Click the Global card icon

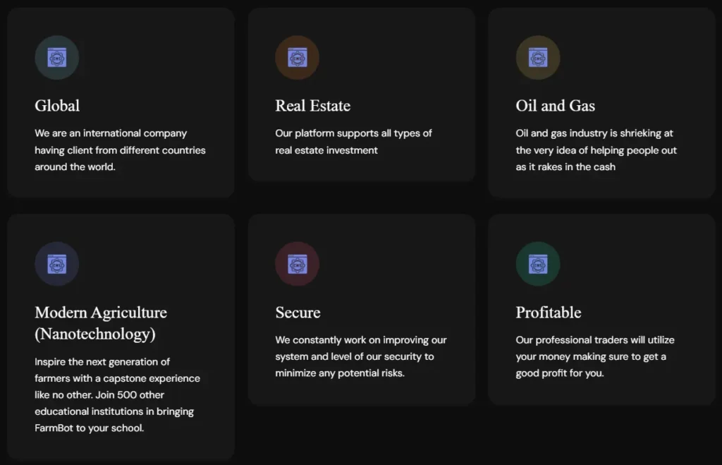[57, 57]
